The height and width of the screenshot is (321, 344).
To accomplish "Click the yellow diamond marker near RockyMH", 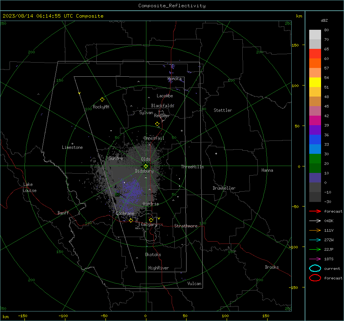I will [x=102, y=100].
